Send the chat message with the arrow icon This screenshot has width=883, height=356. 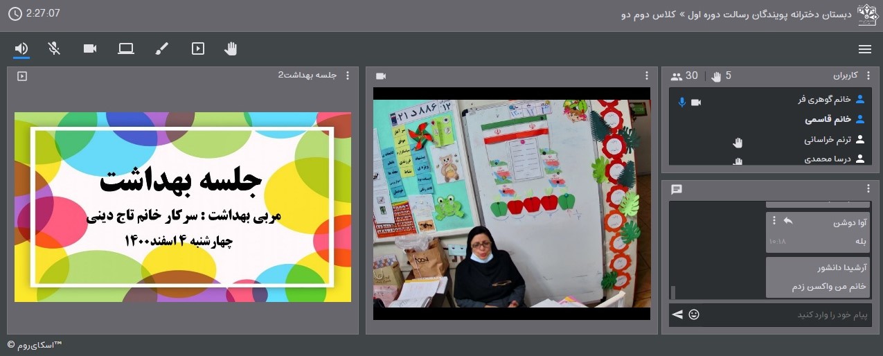point(677,314)
